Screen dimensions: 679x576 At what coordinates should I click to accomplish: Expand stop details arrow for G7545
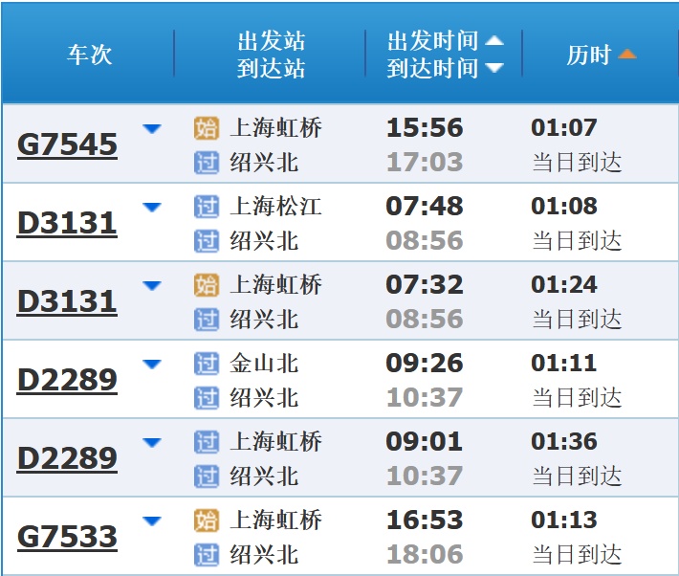(151, 128)
